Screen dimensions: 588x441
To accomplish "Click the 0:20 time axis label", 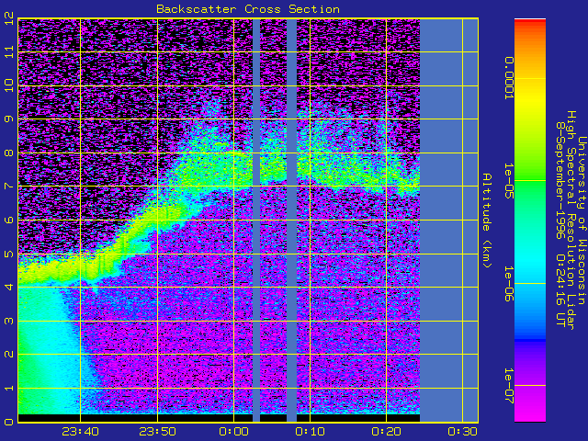I will pyautogui.click(x=386, y=432).
